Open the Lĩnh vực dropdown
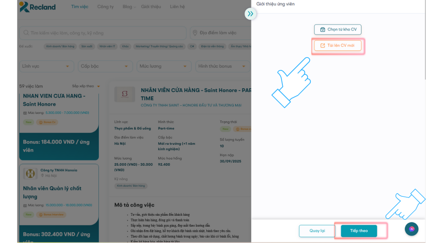This screenshot has width=426, height=243. pyautogui.click(x=47, y=66)
